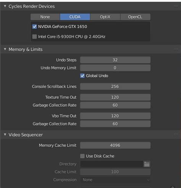The height and width of the screenshot is (188, 181).
Task: Open the Directory folder browse icon
Action: (x=147, y=164)
